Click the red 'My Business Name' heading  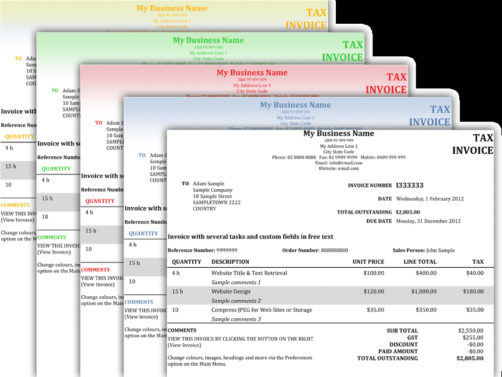(252, 72)
